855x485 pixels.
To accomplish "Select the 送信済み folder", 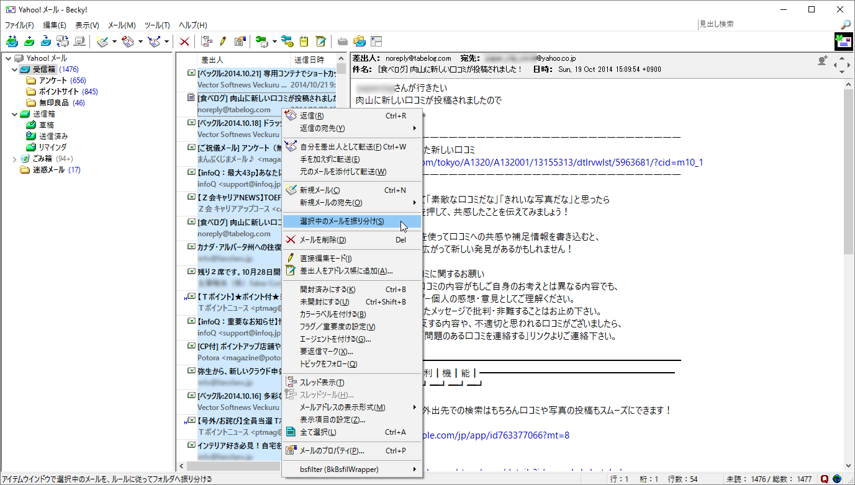I will coord(47,136).
